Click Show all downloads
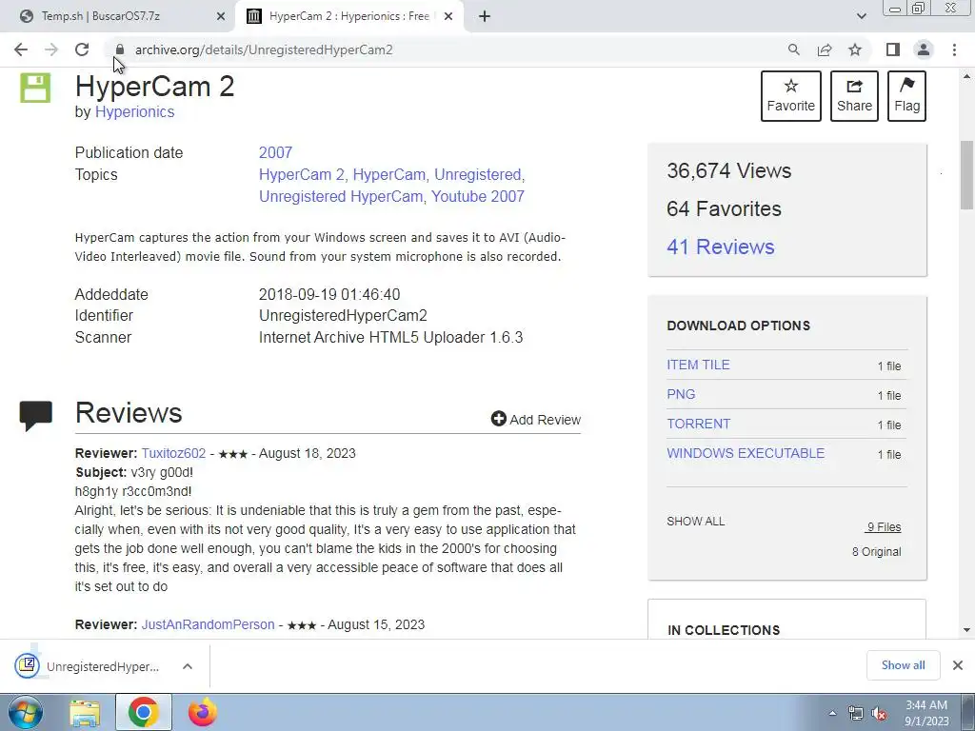This screenshot has width=975, height=731. tap(903, 665)
